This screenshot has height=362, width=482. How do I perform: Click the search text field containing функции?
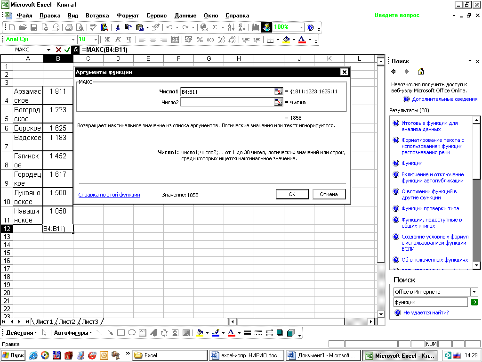(x=430, y=302)
